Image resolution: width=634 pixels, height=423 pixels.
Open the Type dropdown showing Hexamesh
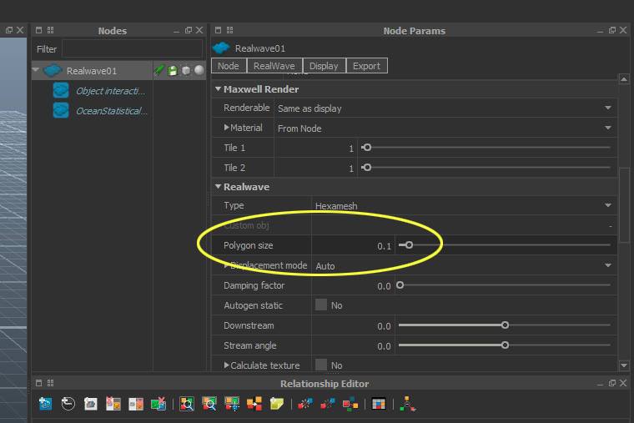(464, 205)
